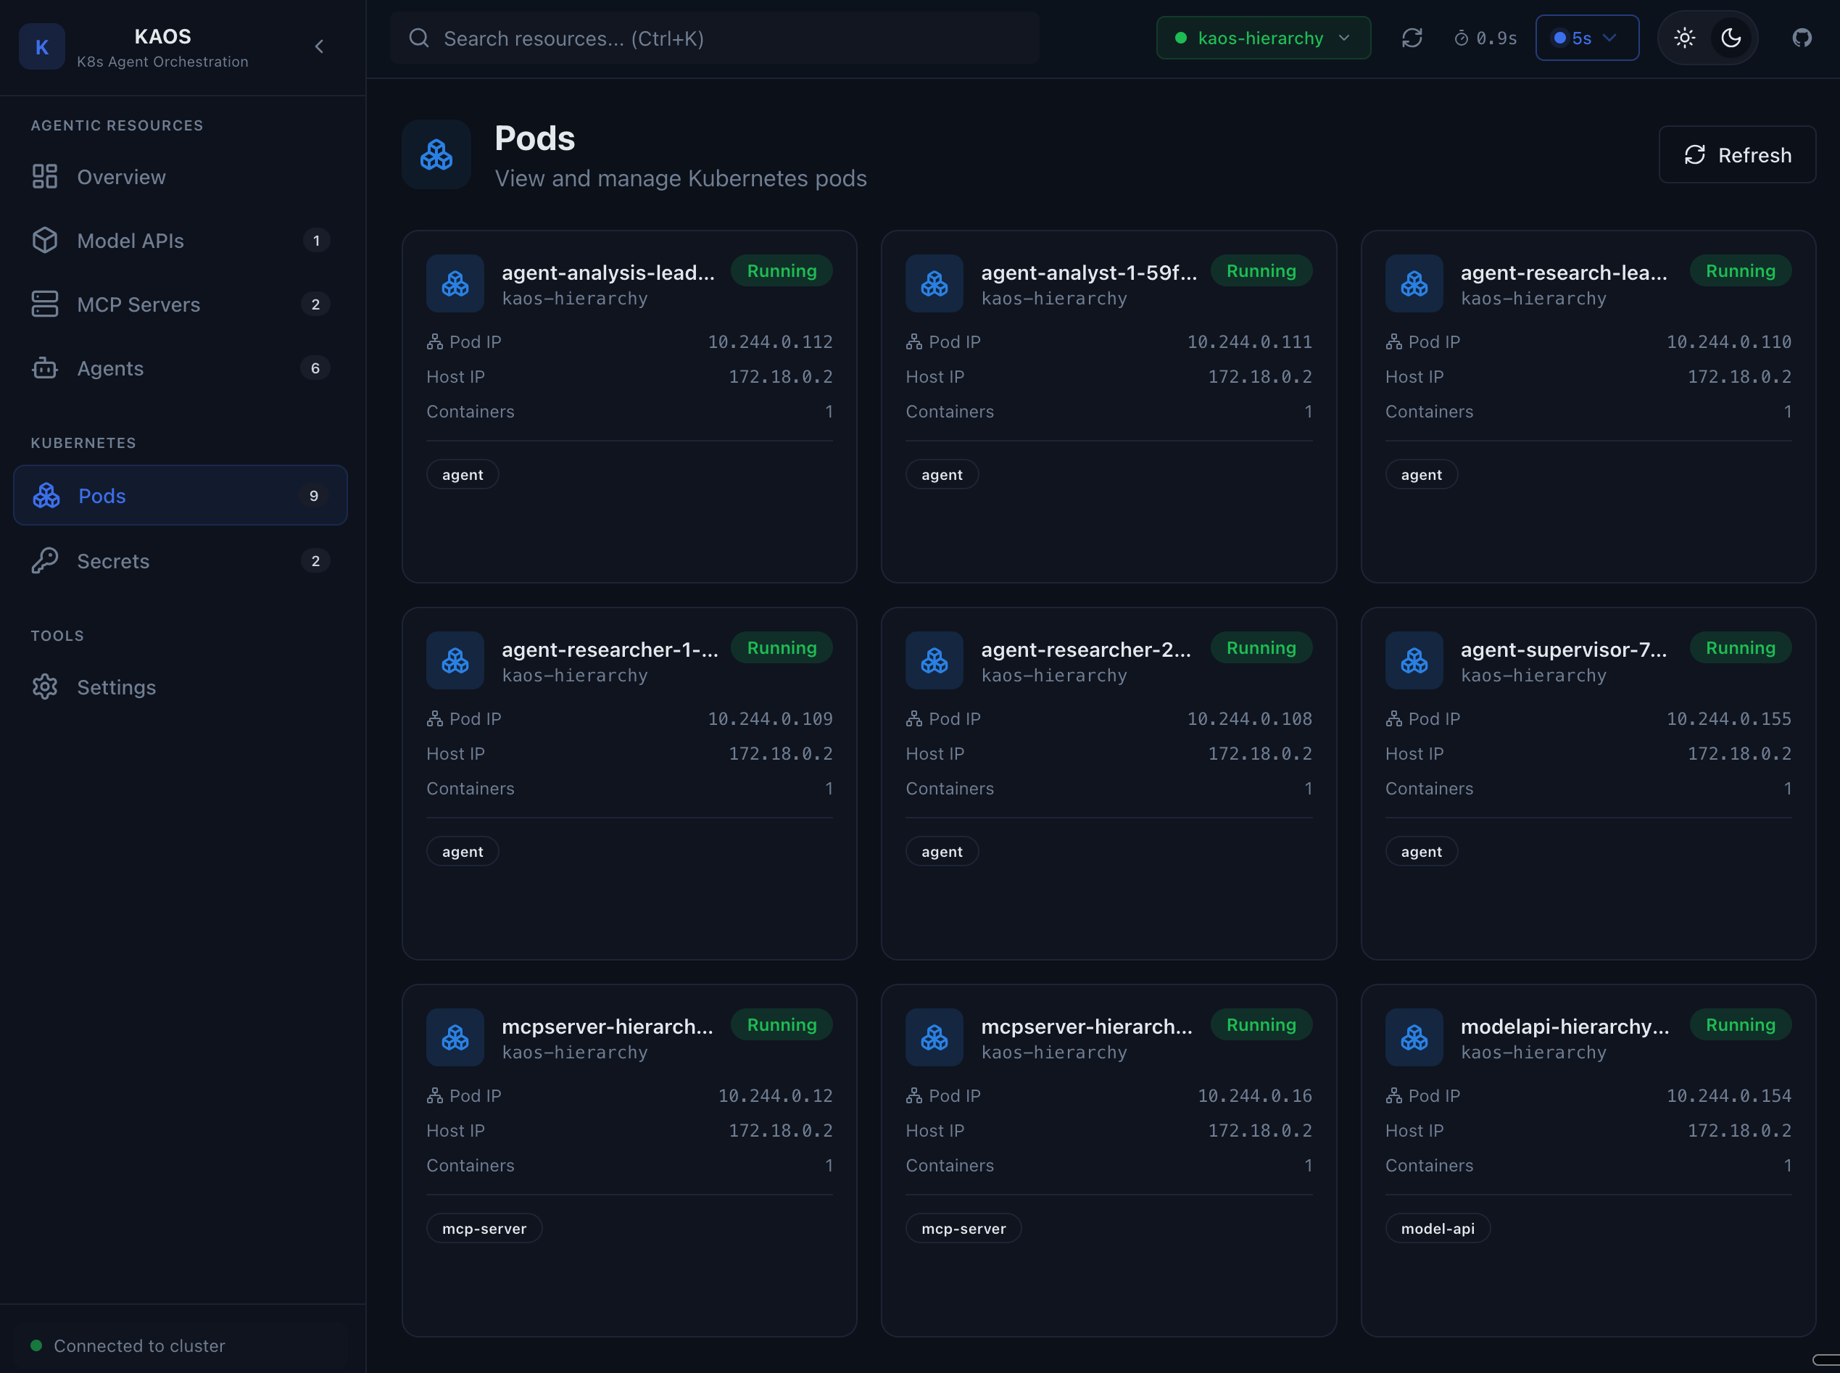Viewport: 1840px width, 1373px height.
Task: Open the kaos-hierarchy namespace dropdown
Action: (x=1262, y=38)
